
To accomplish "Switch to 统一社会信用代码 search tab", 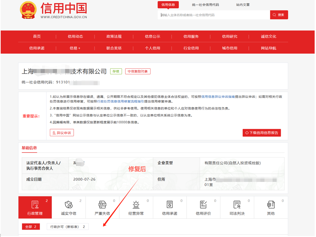I will click(205, 5).
